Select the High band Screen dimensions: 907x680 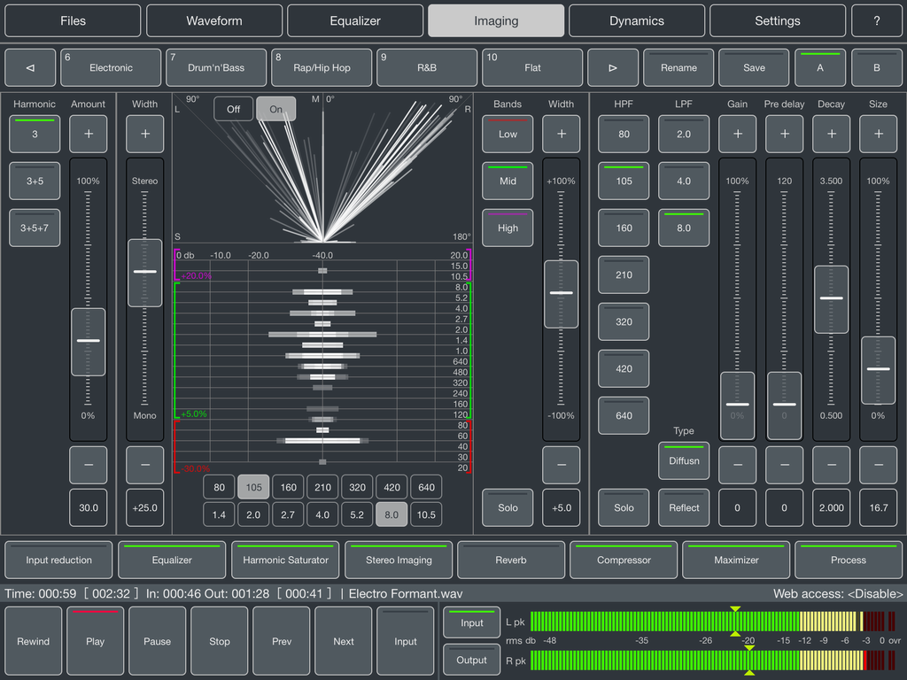(x=508, y=228)
